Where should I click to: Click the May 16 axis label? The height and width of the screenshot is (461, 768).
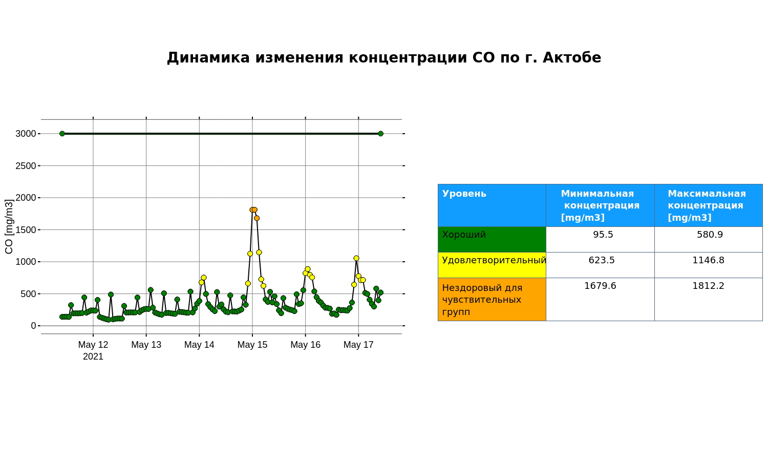coord(306,345)
